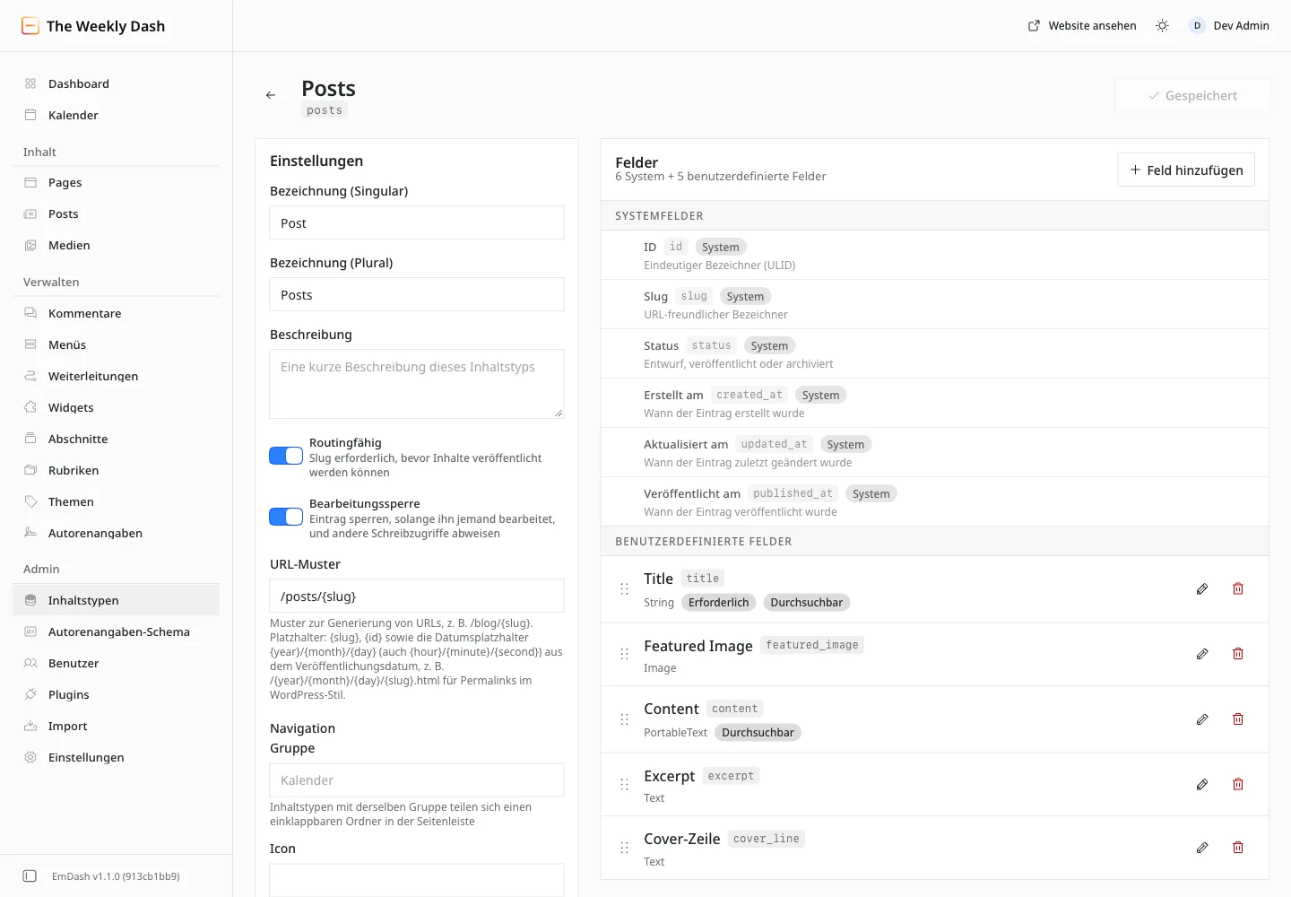This screenshot has width=1291, height=897.
Task: Open Autorenangaben-Schema in the sidebar
Action: (x=117, y=631)
